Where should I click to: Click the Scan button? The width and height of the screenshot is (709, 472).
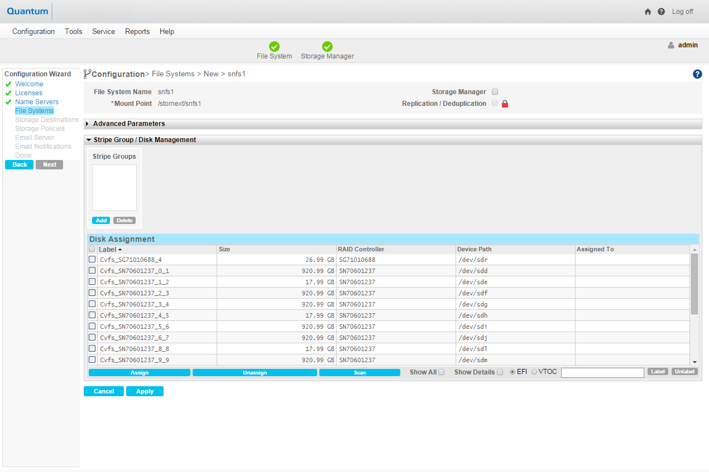click(x=360, y=372)
